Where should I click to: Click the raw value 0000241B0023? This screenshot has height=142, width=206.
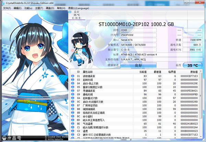coord(189,124)
